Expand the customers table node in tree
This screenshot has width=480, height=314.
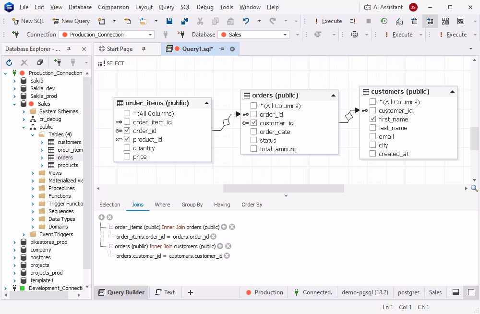[x=42, y=143]
